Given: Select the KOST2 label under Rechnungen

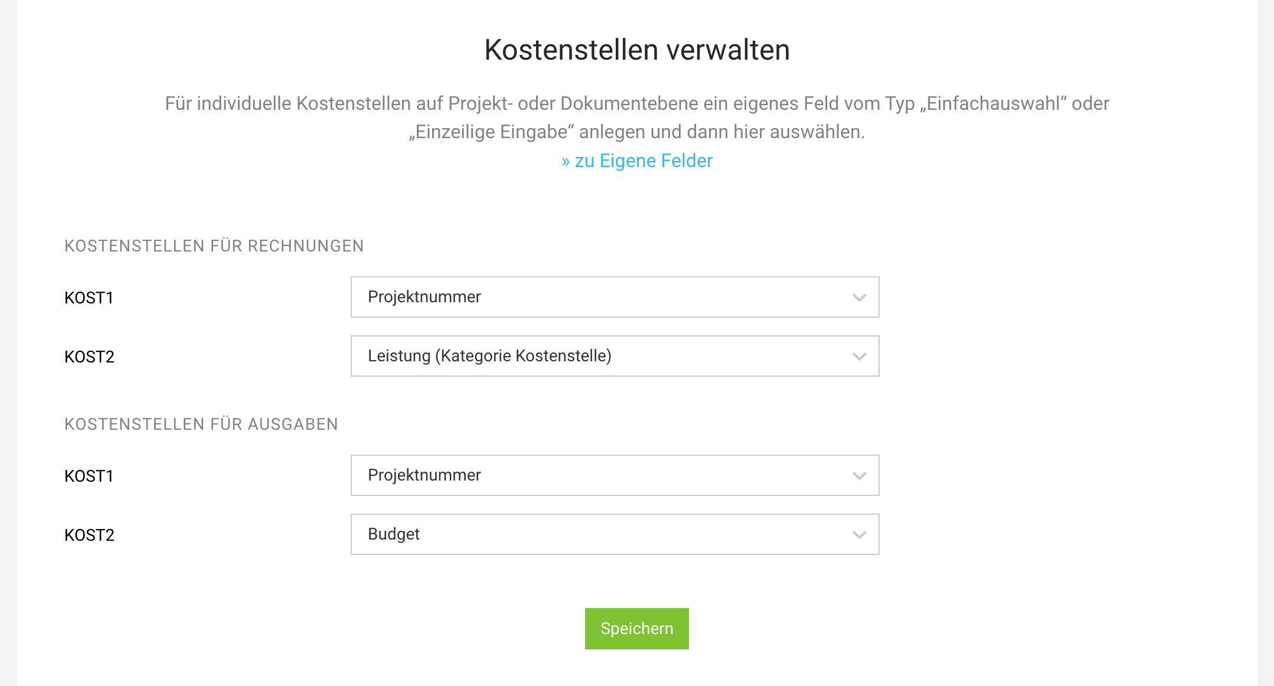Looking at the screenshot, I should [x=89, y=357].
